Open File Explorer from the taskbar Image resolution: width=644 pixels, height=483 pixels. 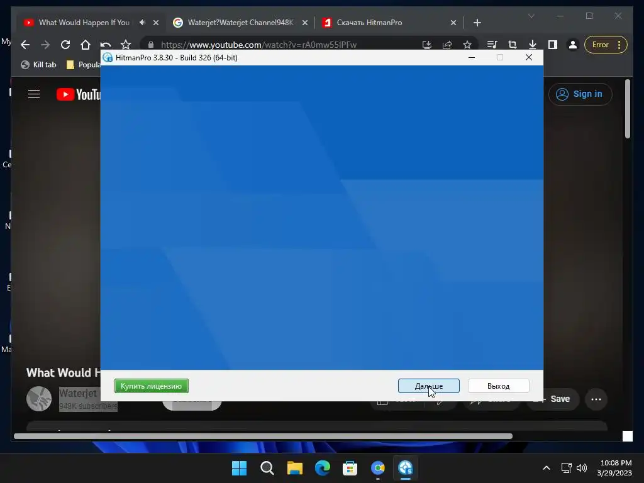point(294,468)
